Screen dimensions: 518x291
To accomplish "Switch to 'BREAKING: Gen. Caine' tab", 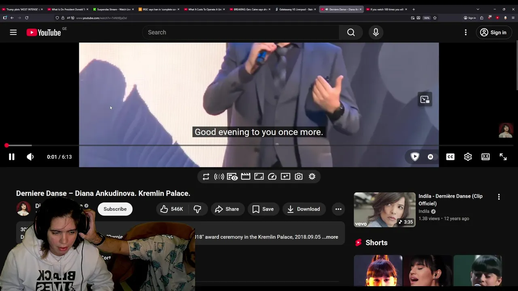I will (249, 9).
